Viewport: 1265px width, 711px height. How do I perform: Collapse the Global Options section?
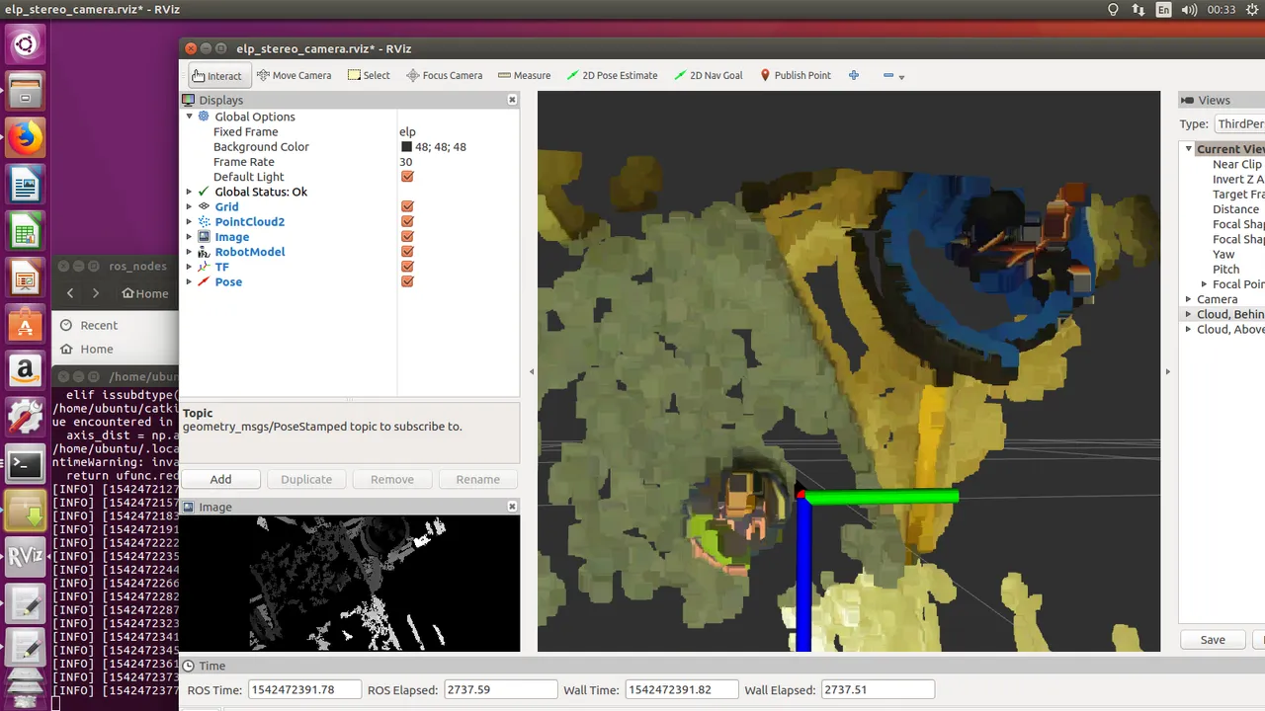pos(190,117)
